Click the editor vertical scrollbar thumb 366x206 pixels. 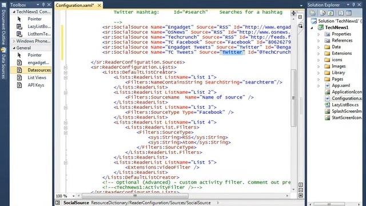[293, 98]
